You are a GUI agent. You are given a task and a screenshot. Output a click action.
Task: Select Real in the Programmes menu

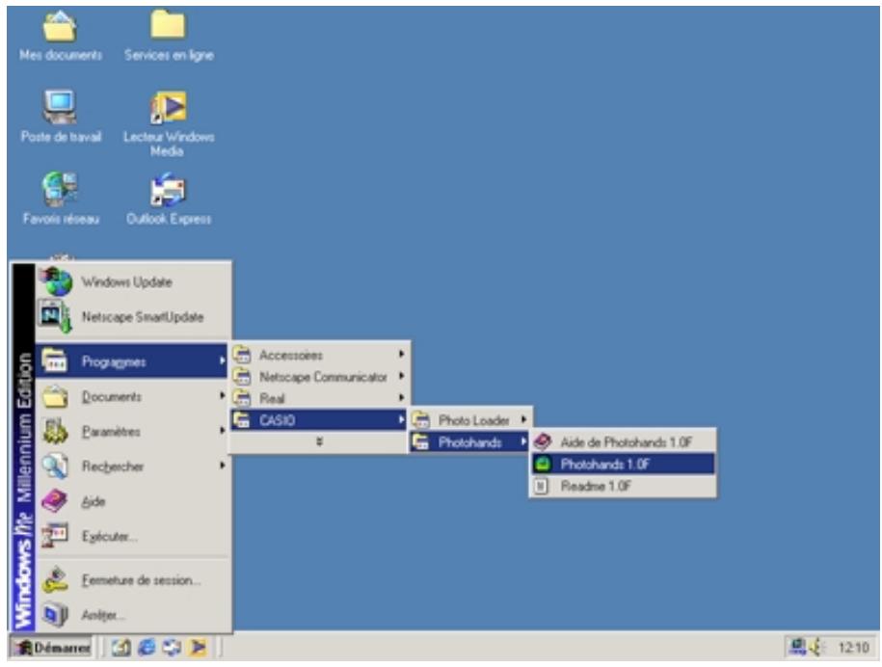[319, 398]
